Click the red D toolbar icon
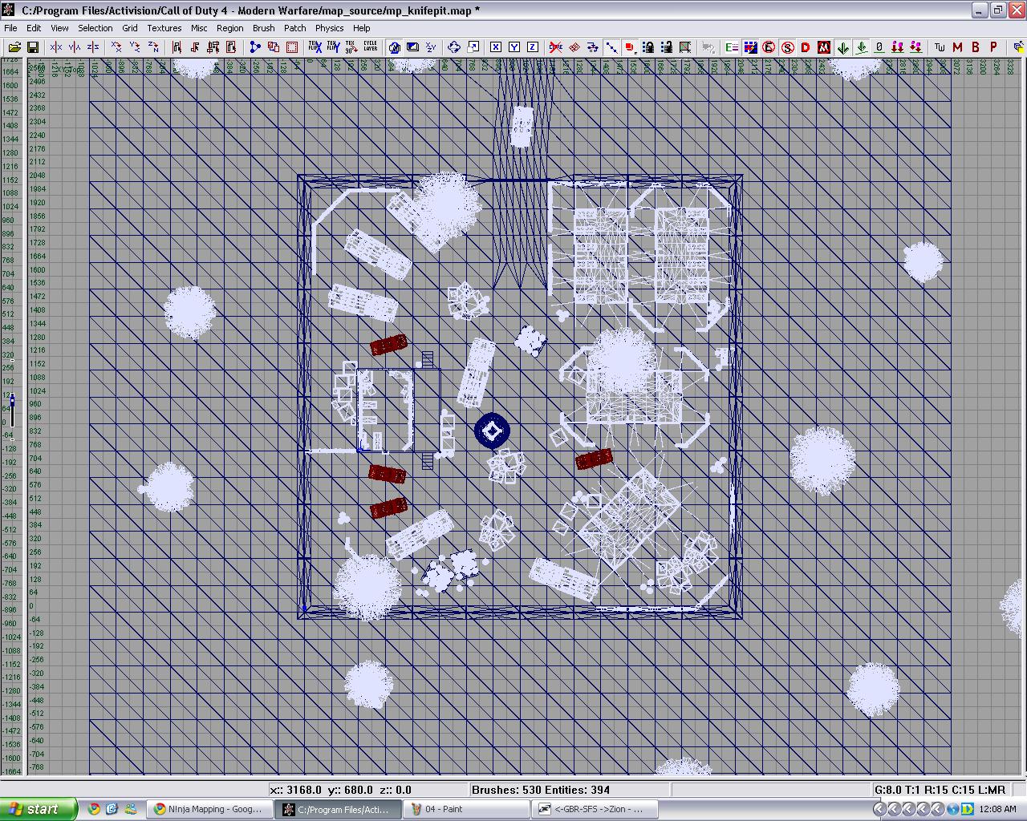 point(806,47)
